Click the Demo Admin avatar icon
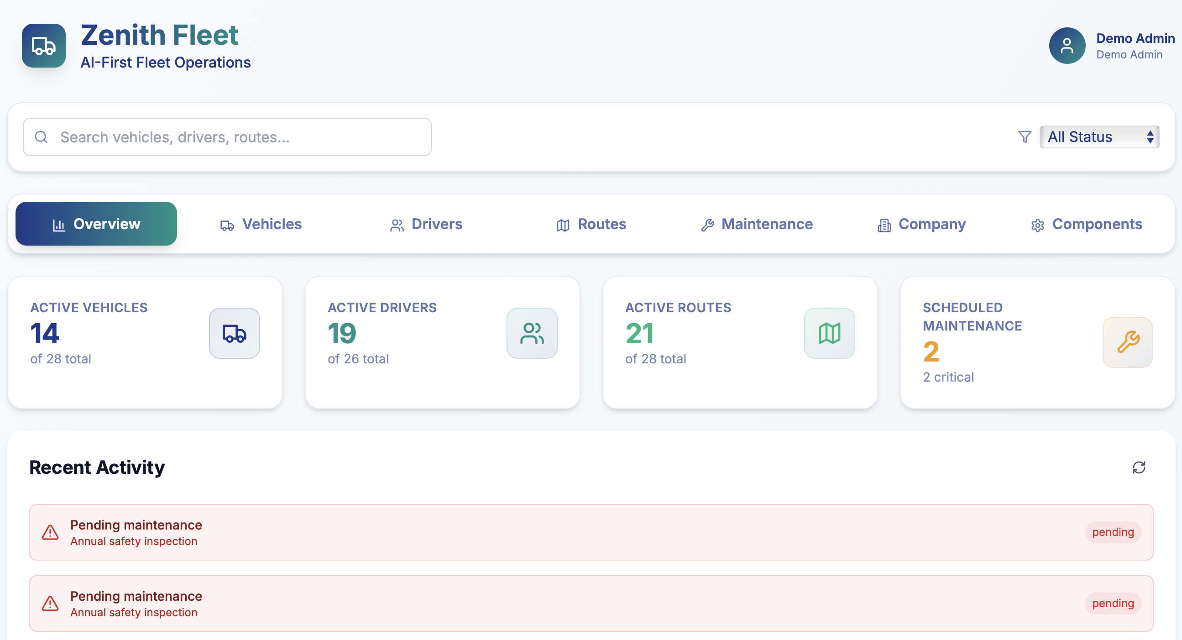The image size is (1182, 640). 1067,46
